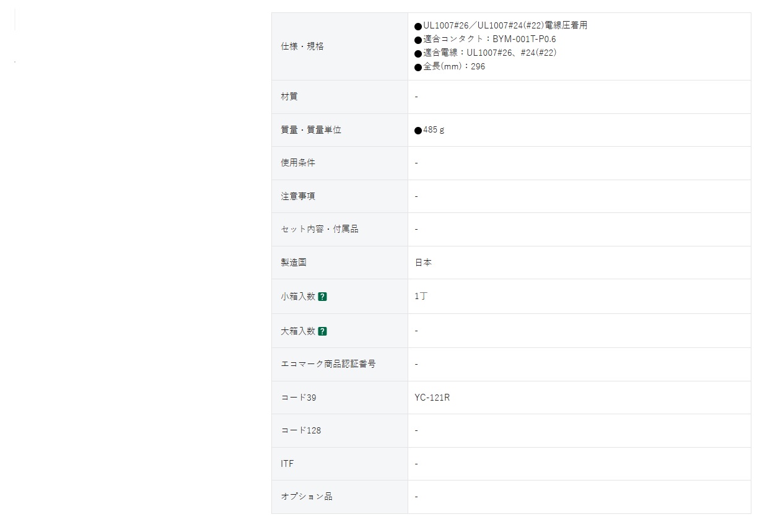
Task: Open the help icon beside 小箱入数
Action: click(x=322, y=297)
